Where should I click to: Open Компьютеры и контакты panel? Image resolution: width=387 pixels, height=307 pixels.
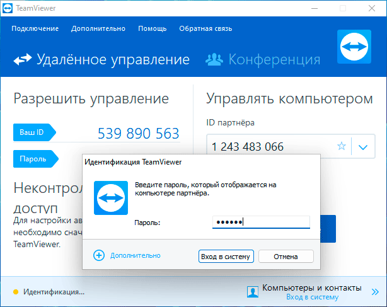[312, 287]
